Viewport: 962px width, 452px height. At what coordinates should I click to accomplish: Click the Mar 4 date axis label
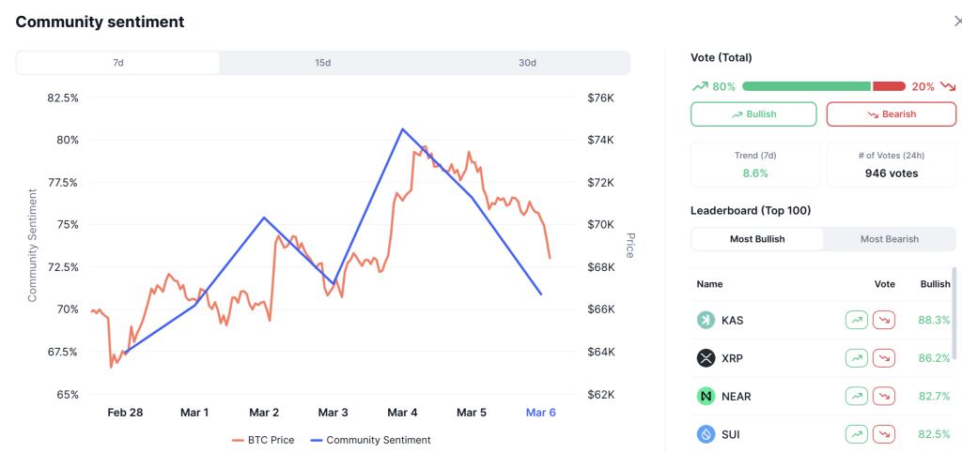coord(402,413)
